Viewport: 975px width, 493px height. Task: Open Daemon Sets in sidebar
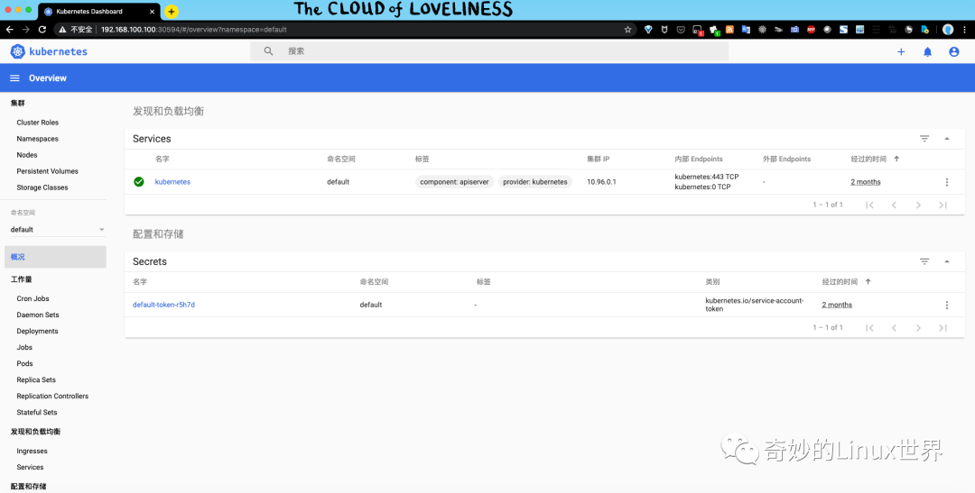(38, 315)
